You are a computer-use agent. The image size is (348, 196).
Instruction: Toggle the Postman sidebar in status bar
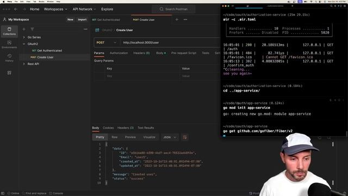click(3, 193)
